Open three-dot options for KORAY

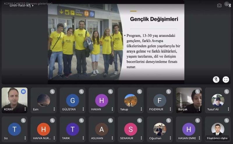(25, 109)
